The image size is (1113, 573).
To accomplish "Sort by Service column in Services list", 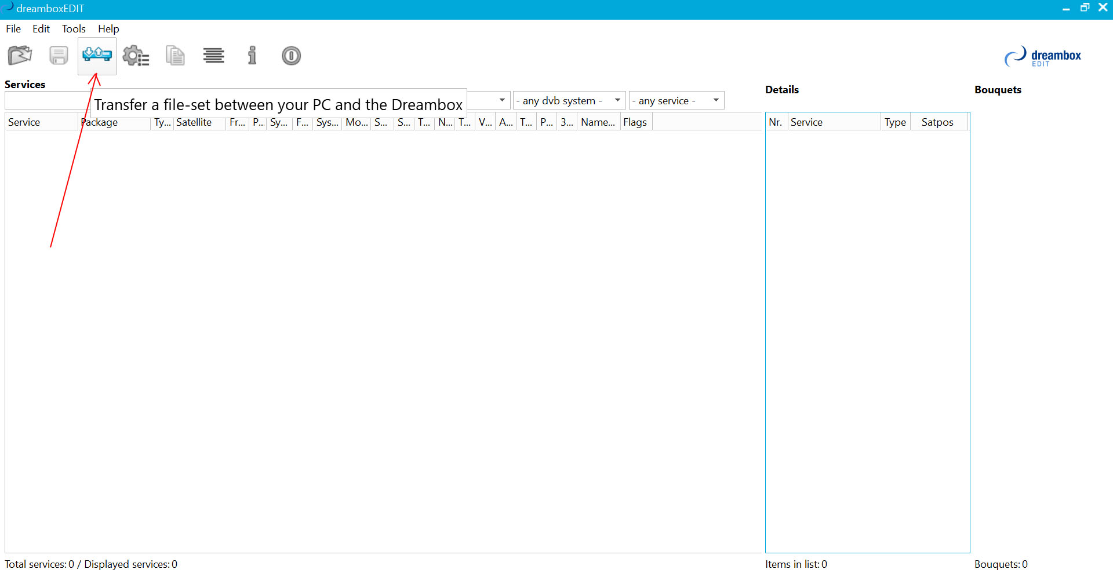I will coord(42,122).
